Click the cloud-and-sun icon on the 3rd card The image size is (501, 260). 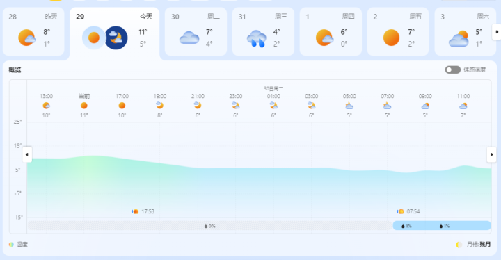[459, 39]
